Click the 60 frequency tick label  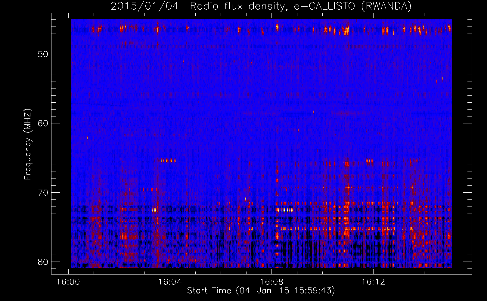43,123
